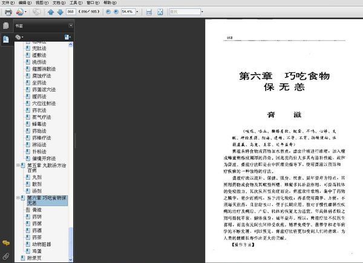Open the 文件 menu
Image resolution: width=363 pixels, height=263 pixels.
[8, 3]
